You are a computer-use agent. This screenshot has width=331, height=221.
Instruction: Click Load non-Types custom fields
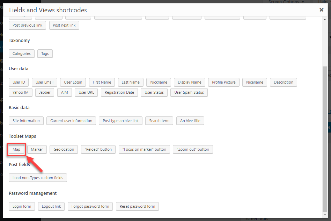click(38, 178)
